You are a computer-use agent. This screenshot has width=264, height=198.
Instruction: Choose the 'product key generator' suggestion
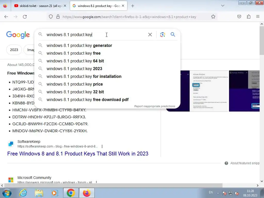(x=108, y=45)
